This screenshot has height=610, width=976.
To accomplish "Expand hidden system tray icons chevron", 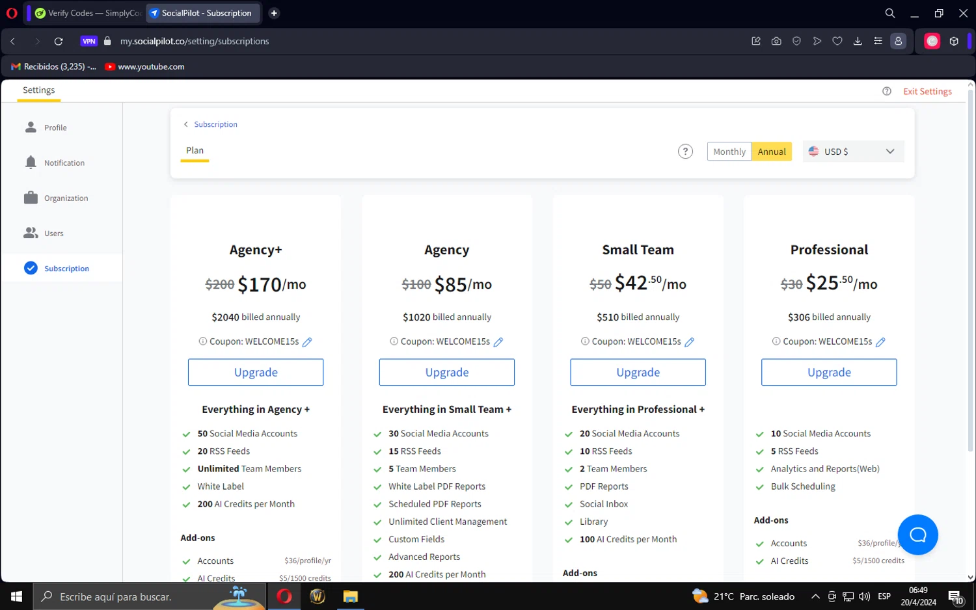I will 815,596.
